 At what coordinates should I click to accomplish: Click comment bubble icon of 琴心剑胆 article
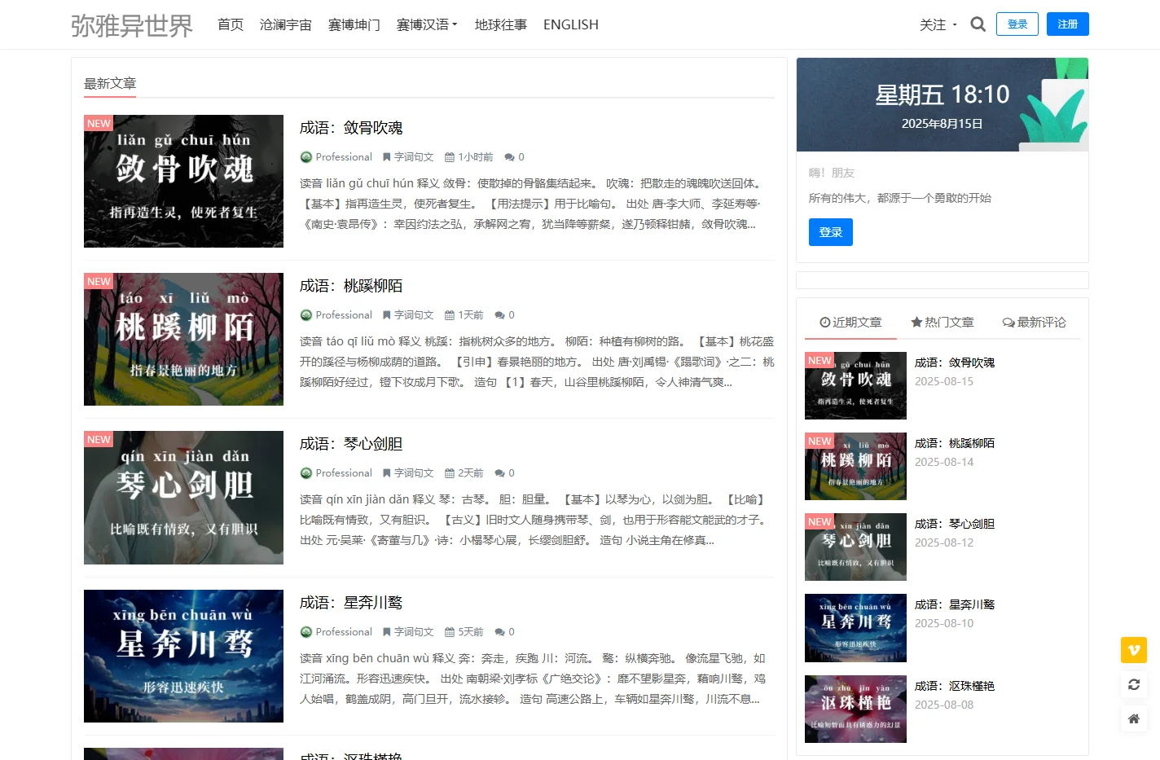pos(499,473)
